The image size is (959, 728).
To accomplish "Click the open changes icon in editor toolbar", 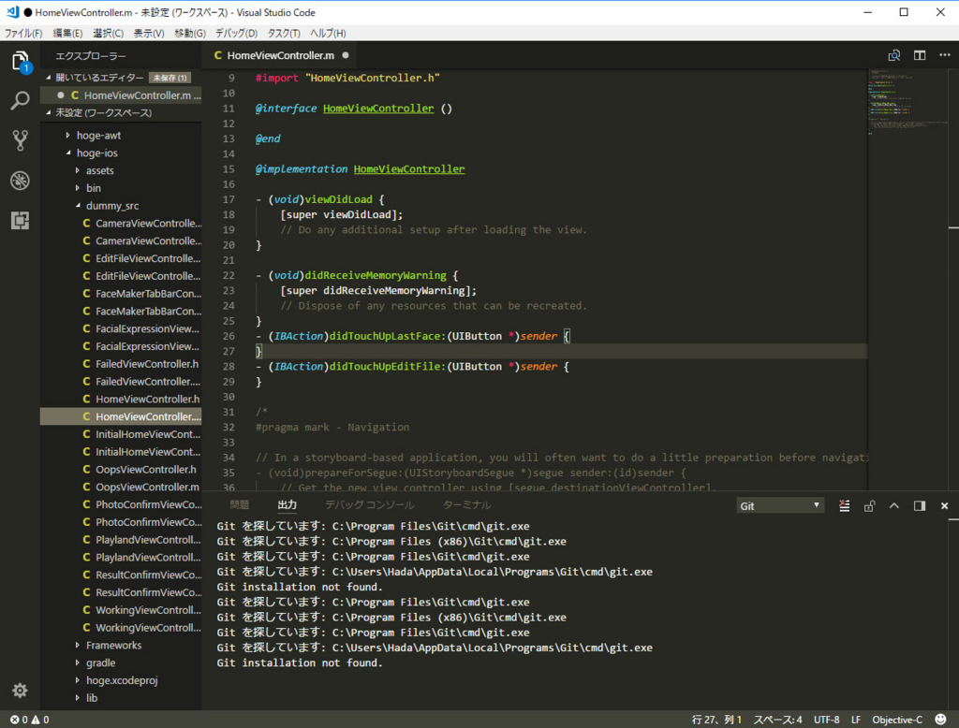I will [x=894, y=55].
